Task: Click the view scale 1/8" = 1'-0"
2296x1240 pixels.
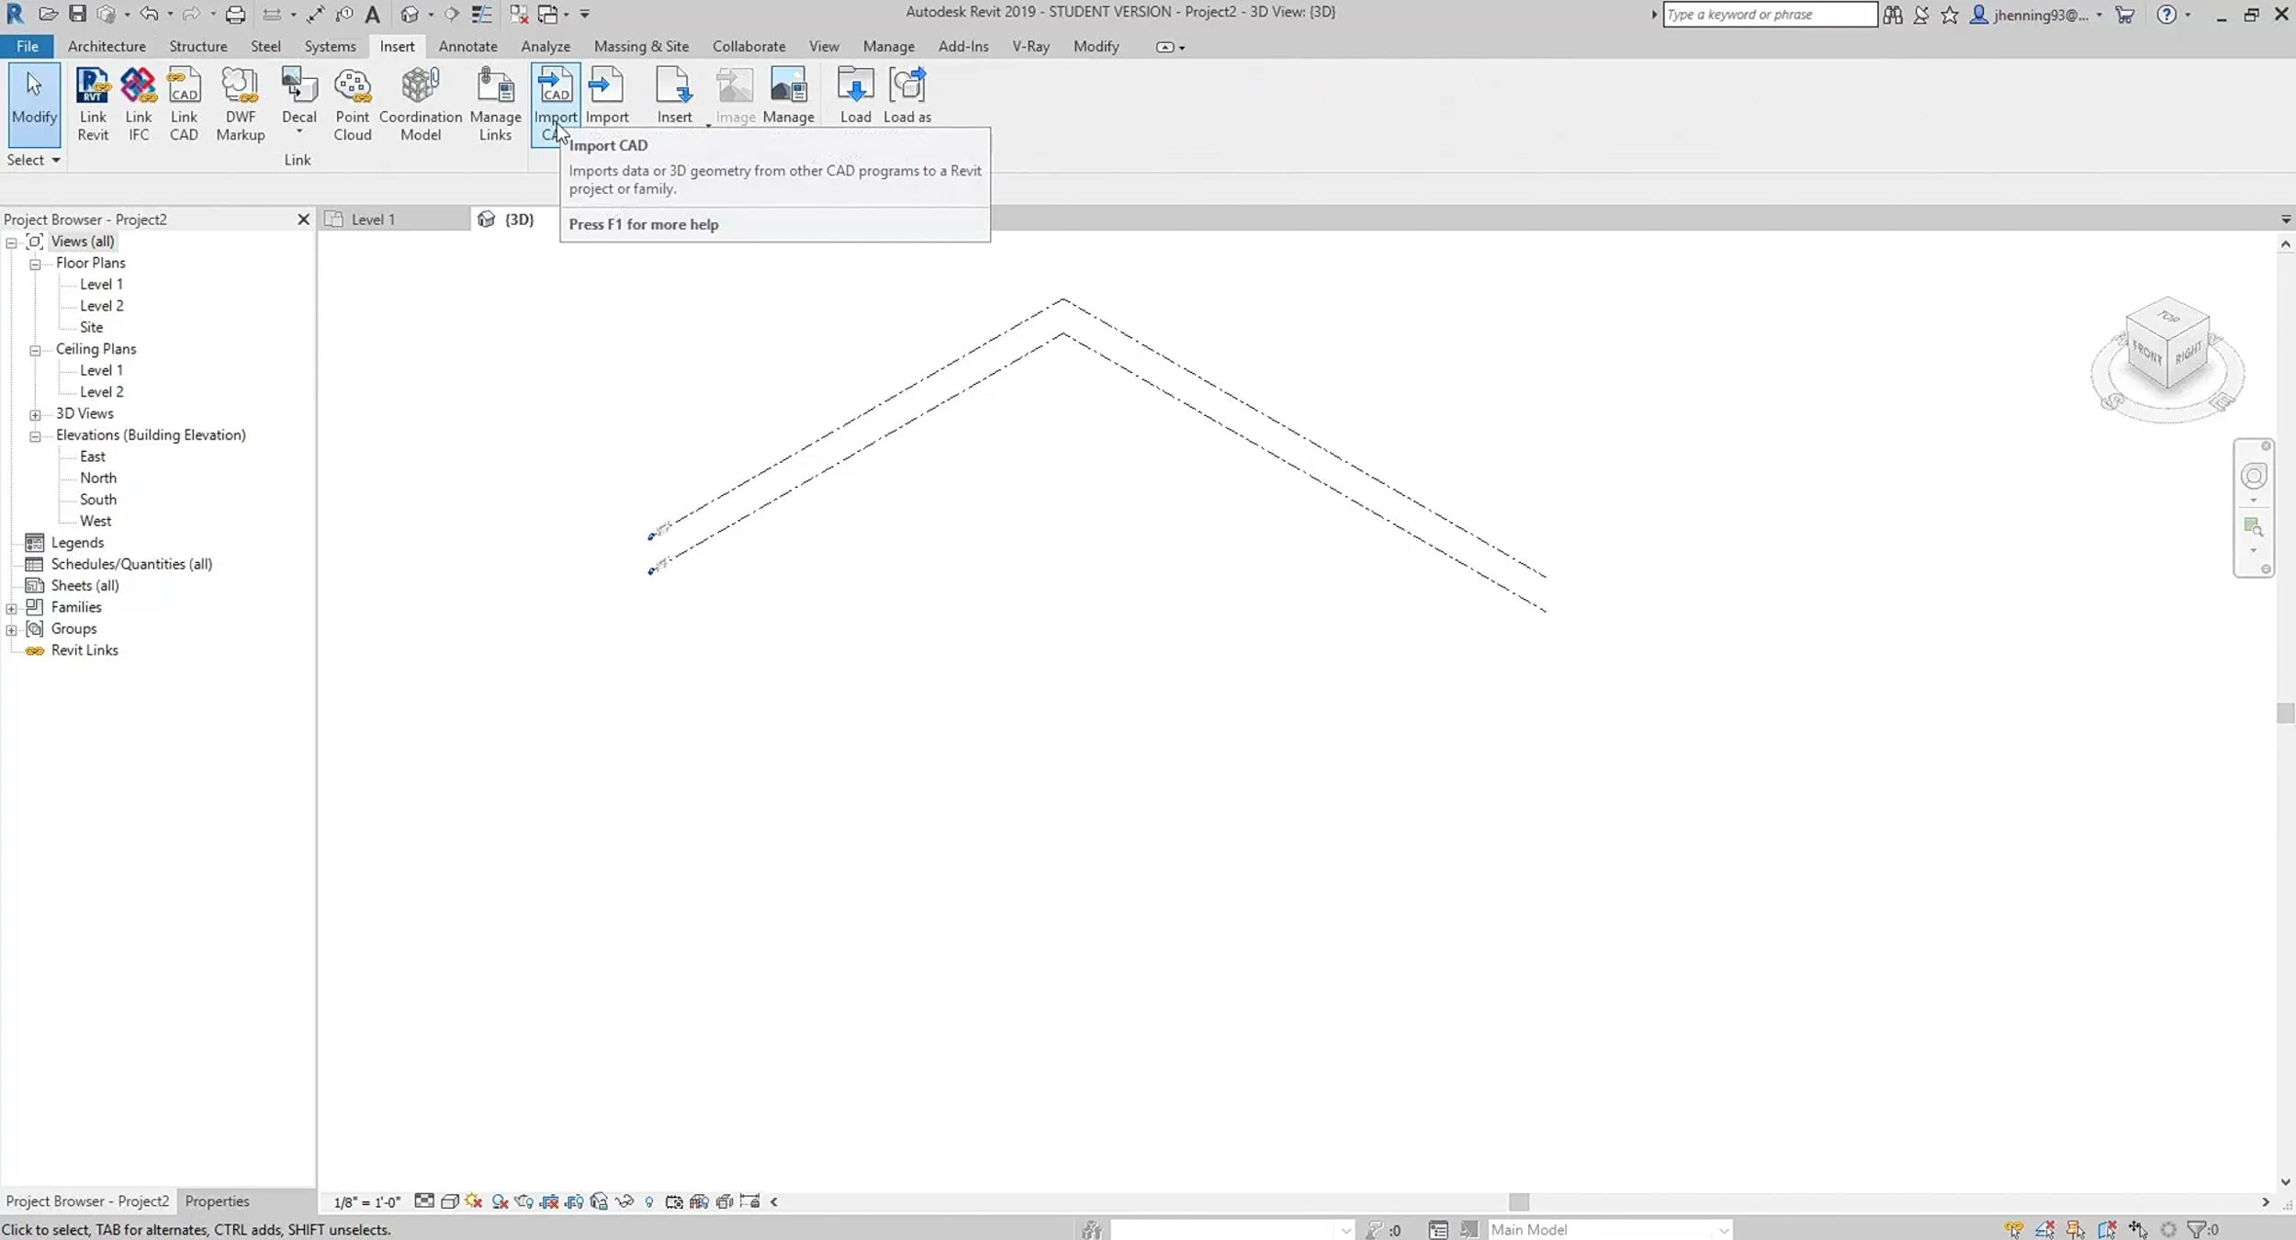Action: tap(366, 1202)
